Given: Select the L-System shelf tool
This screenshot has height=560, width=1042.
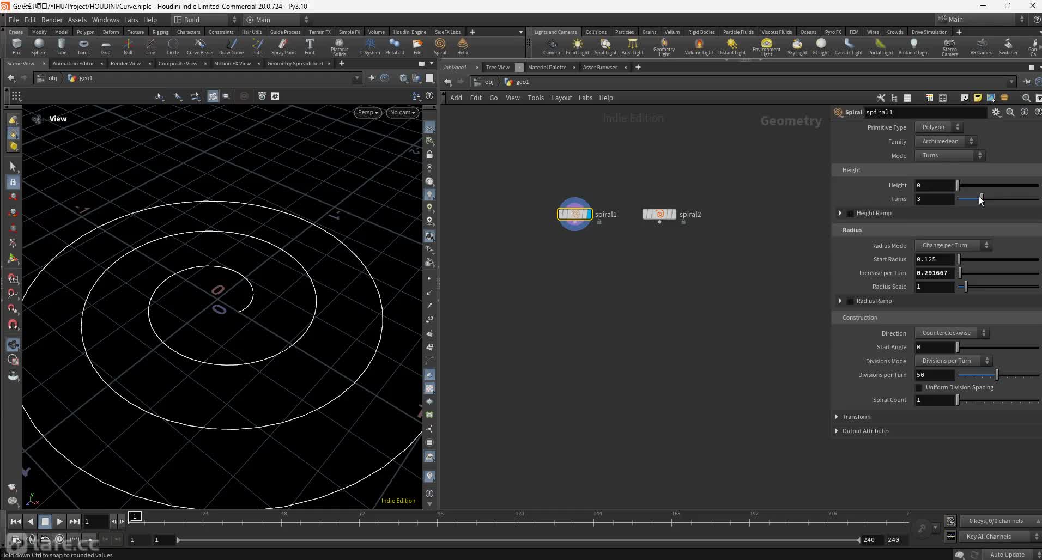Looking at the screenshot, I should click(370, 47).
